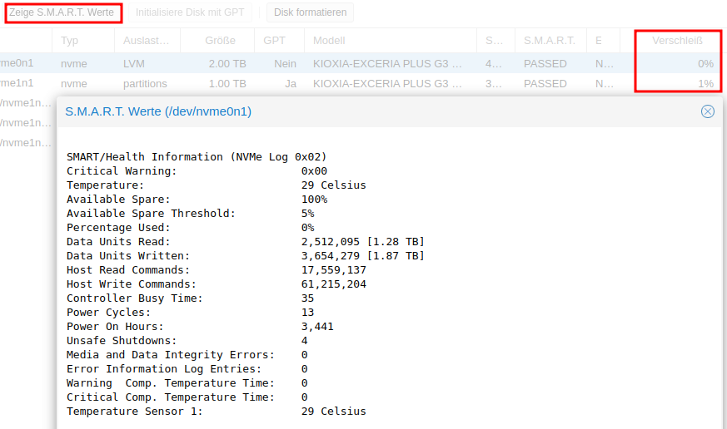727x429 pixels.
Task: Close the S.M.A.R.T. Werte dialog
Action: pyautogui.click(x=707, y=111)
